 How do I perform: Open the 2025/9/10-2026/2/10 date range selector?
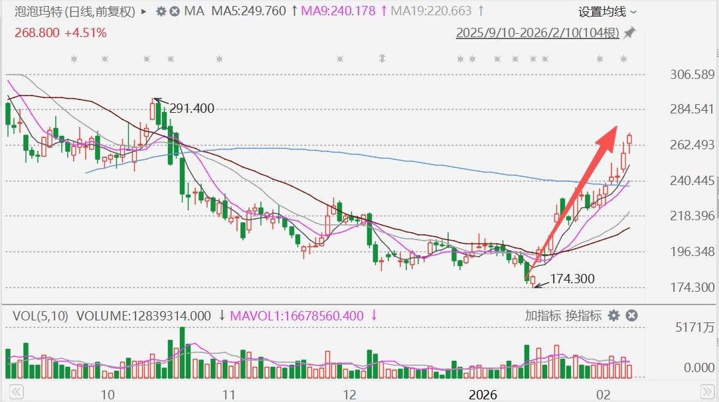537,33
